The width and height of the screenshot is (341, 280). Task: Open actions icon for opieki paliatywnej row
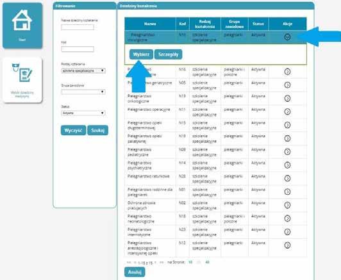pyautogui.click(x=287, y=138)
